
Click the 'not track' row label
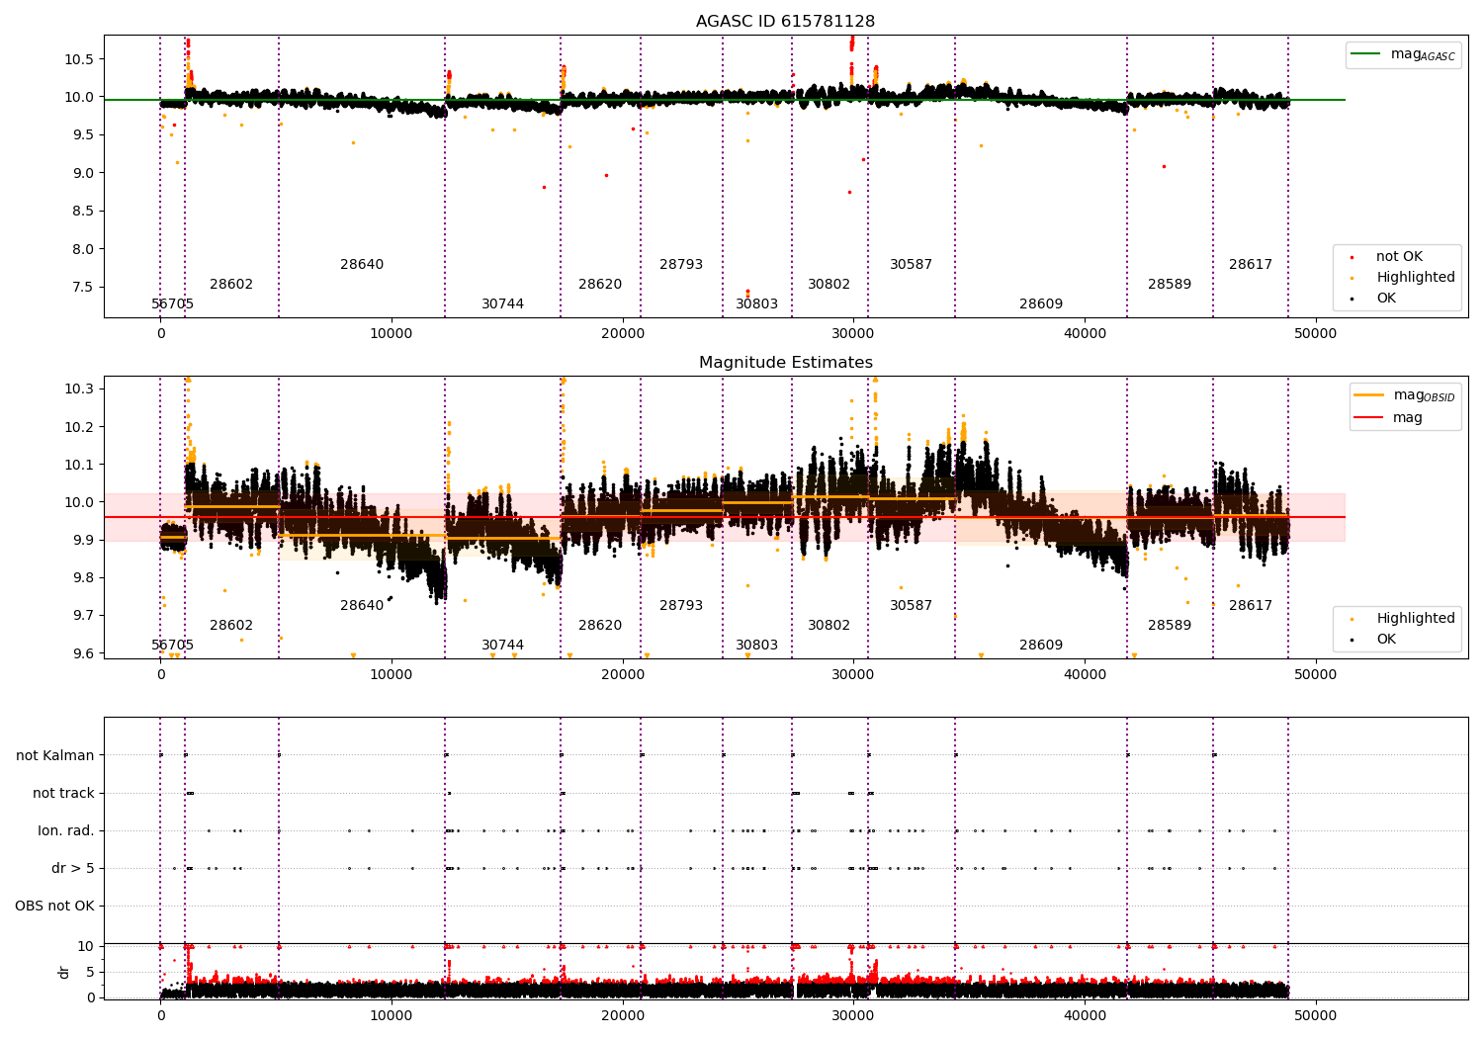click(63, 794)
